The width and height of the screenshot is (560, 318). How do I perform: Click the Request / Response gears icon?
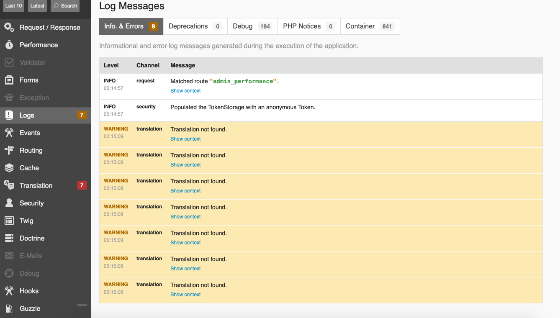[9, 27]
